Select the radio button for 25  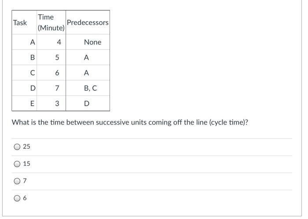point(17,147)
